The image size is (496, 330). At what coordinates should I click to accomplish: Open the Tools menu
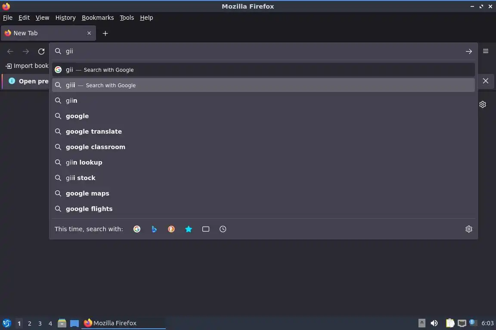(x=127, y=18)
